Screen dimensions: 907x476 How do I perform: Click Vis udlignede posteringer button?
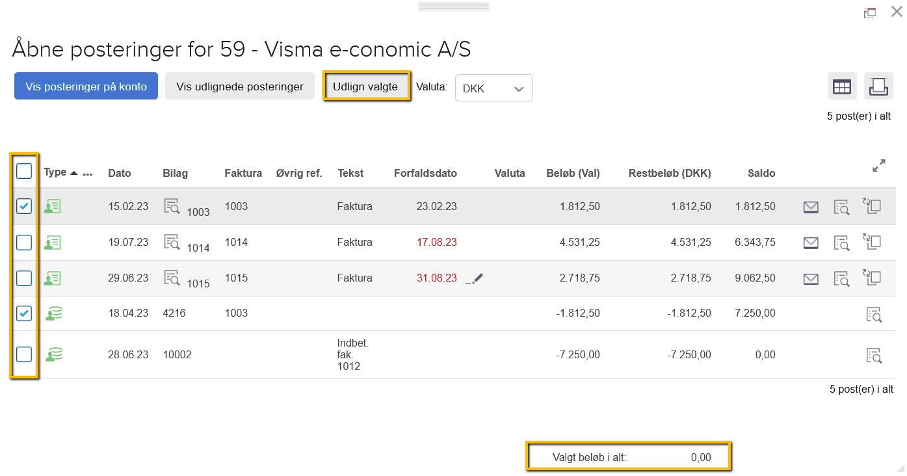coord(240,86)
